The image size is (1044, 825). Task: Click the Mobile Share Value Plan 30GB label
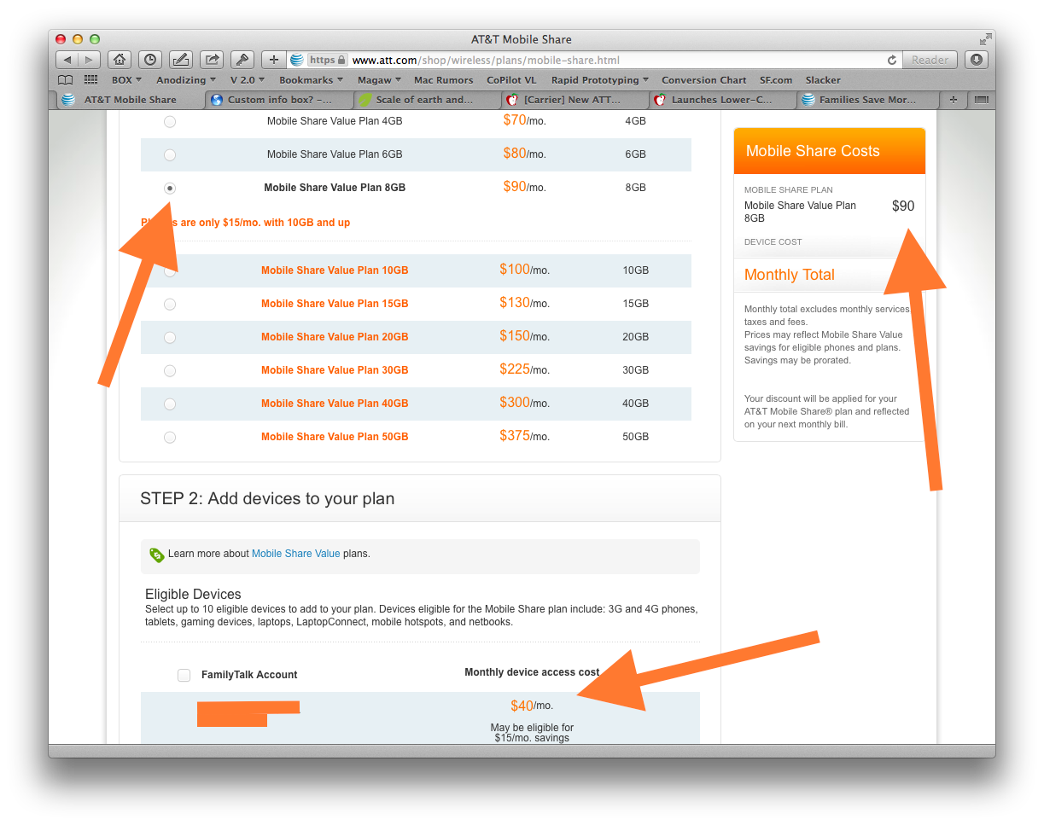coord(335,370)
